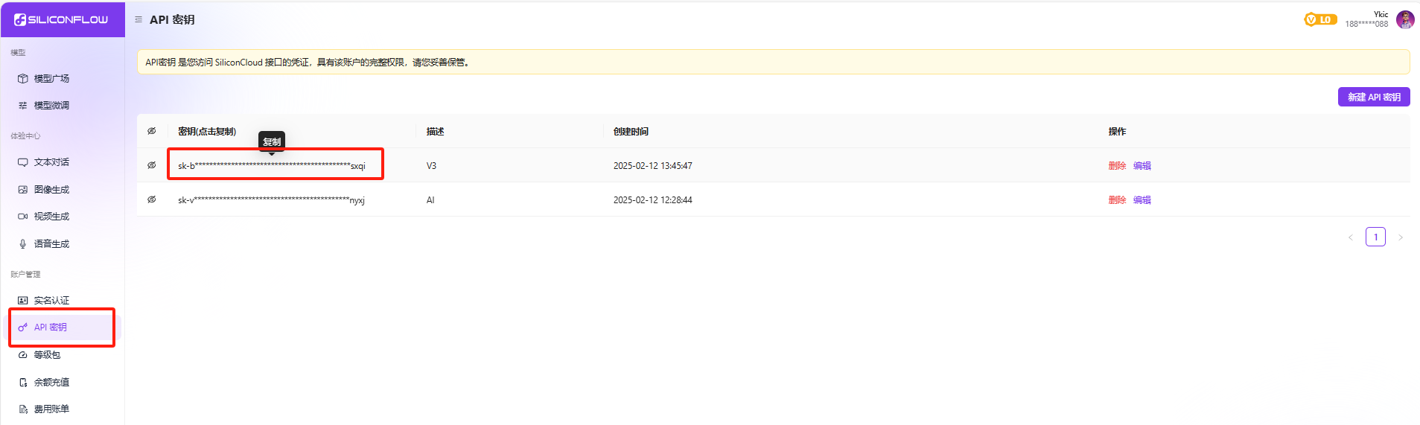Open the user avatar menu
Viewport: 1420px width, 425px height.
1405,19
